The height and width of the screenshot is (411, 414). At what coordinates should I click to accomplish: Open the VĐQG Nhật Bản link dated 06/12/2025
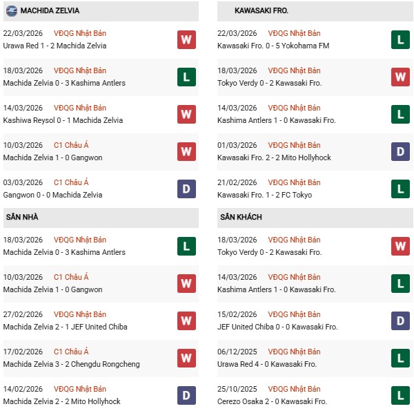[295, 352]
